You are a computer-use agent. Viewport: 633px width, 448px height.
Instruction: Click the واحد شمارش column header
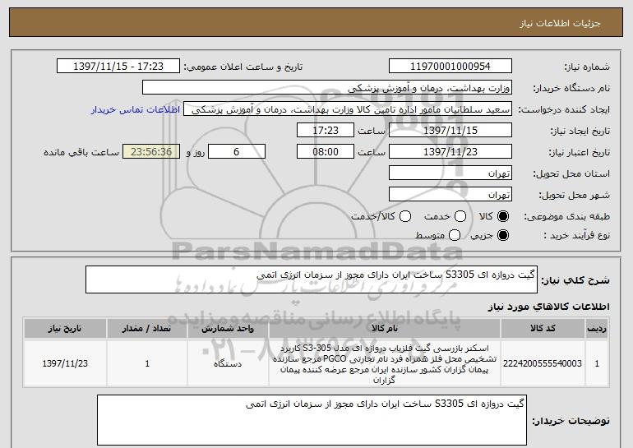click(228, 328)
